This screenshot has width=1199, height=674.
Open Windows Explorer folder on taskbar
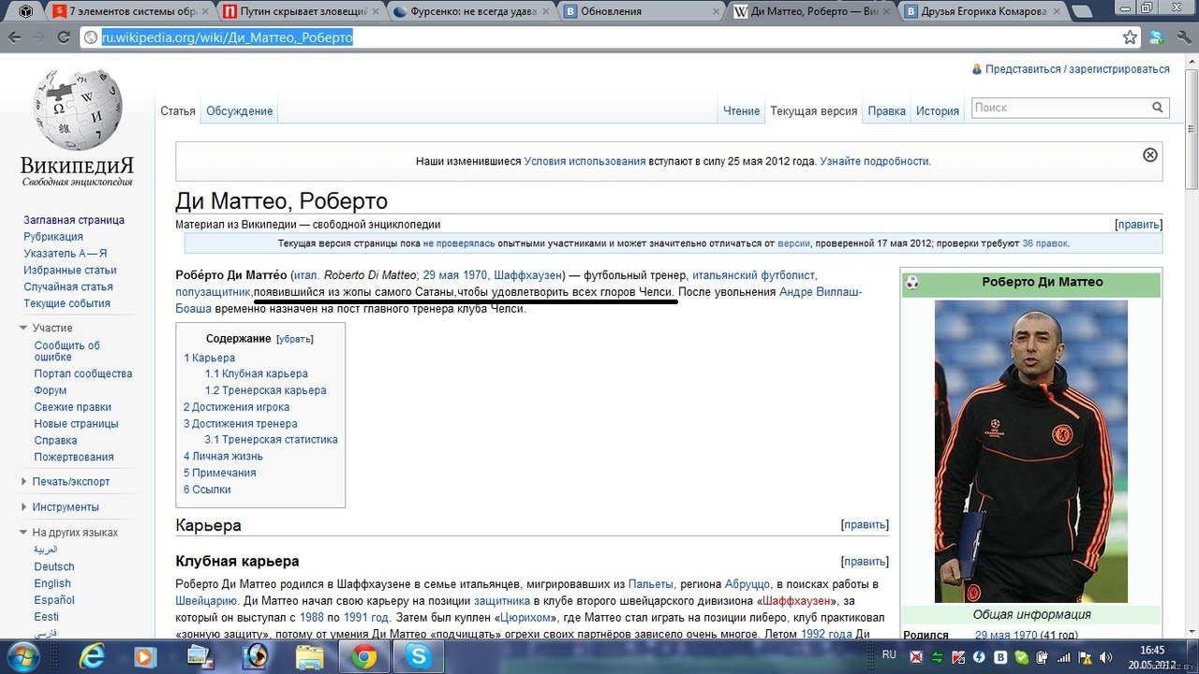point(309,656)
